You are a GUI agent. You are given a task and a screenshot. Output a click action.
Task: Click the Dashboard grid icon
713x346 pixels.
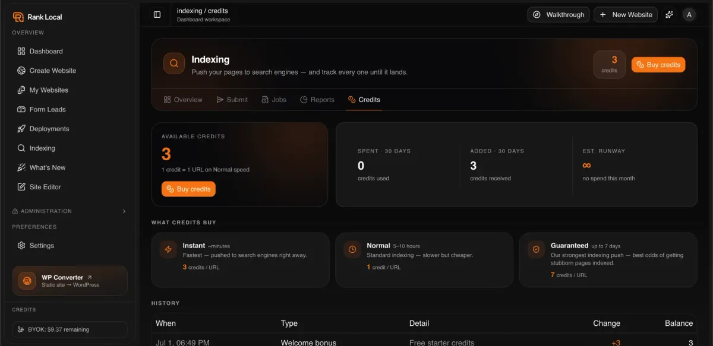coord(21,51)
